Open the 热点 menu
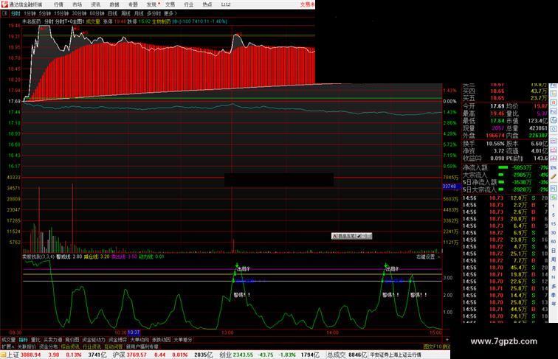Screen dimensions: 558x359 (207, 4)
